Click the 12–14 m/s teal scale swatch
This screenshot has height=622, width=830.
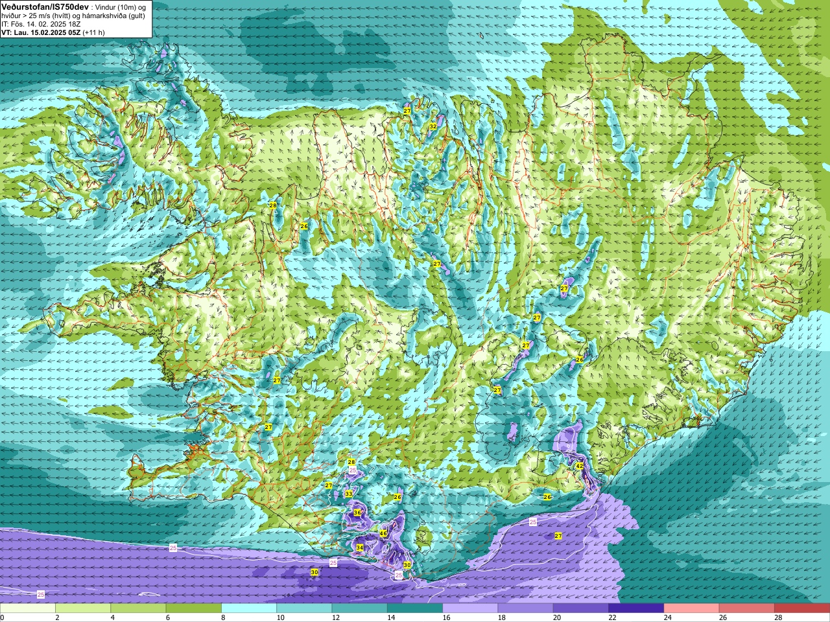(359, 608)
